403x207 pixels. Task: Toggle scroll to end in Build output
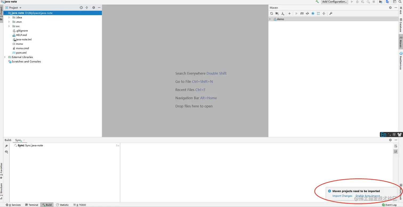[396, 151]
